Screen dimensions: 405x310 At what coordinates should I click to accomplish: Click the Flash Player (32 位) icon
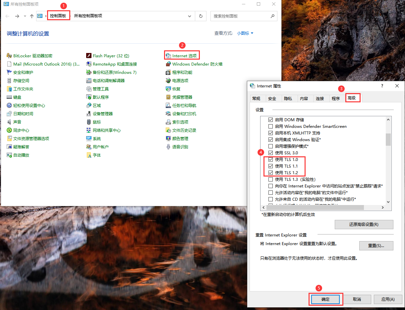point(89,56)
